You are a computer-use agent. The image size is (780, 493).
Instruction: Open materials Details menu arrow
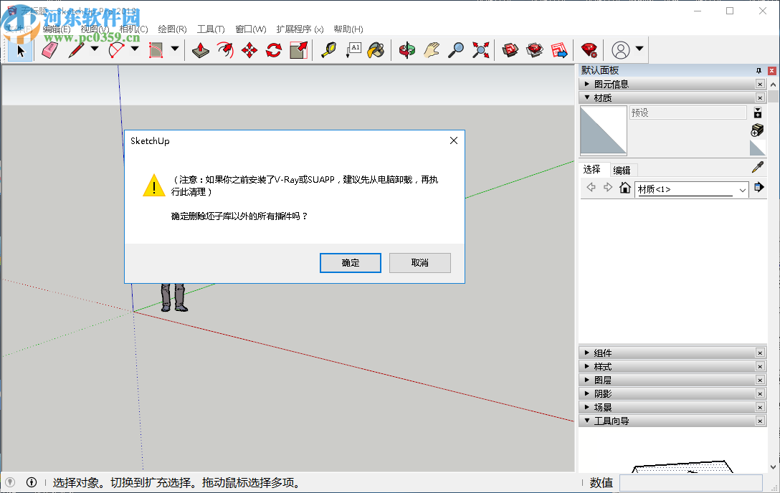(x=758, y=187)
